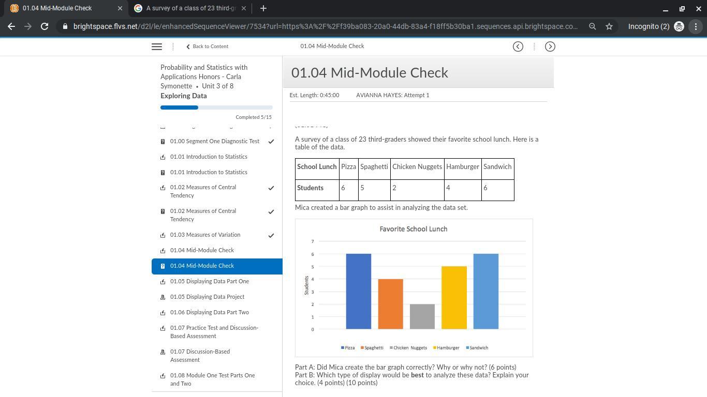Open the hamburger navigation menu
The height and width of the screenshot is (397, 707).
coord(157,47)
